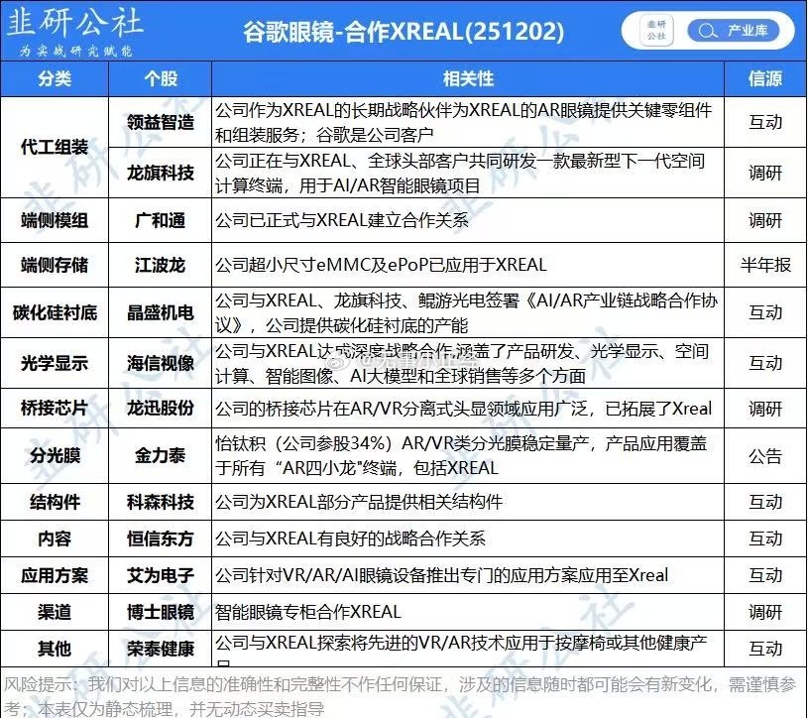
Task: Click 金力泰's 怡钛积 description text
Action: (461, 455)
